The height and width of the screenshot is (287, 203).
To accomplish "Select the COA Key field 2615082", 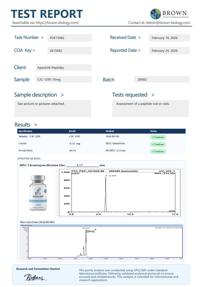I will pyautogui.click(x=69, y=51).
